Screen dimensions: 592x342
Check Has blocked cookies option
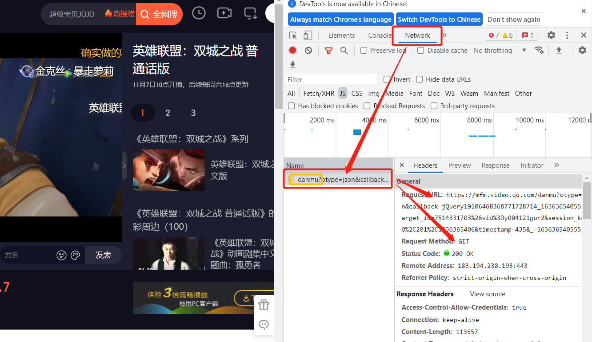point(292,106)
